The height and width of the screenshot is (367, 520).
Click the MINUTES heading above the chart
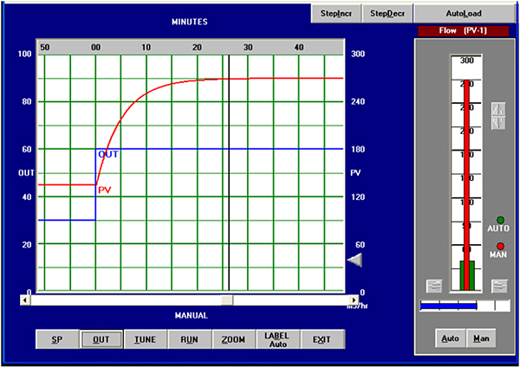coord(190,22)
